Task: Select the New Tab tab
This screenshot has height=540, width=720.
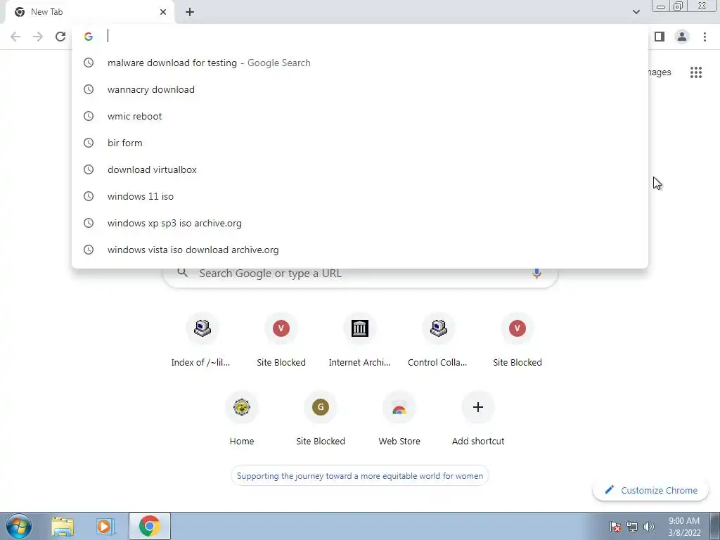Action: 89,12
